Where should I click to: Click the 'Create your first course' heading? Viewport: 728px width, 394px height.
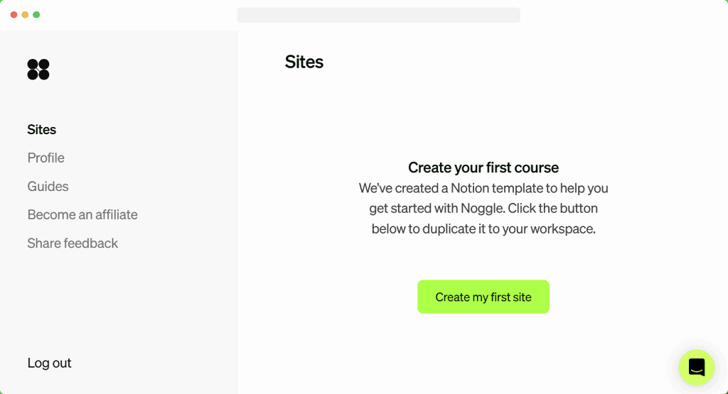483,168
